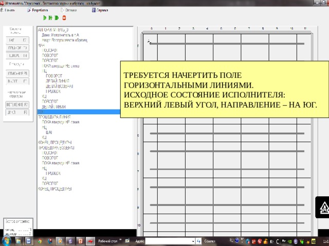Select the НАЧ line in the code
Screen dimensions: 329x246
41,45
